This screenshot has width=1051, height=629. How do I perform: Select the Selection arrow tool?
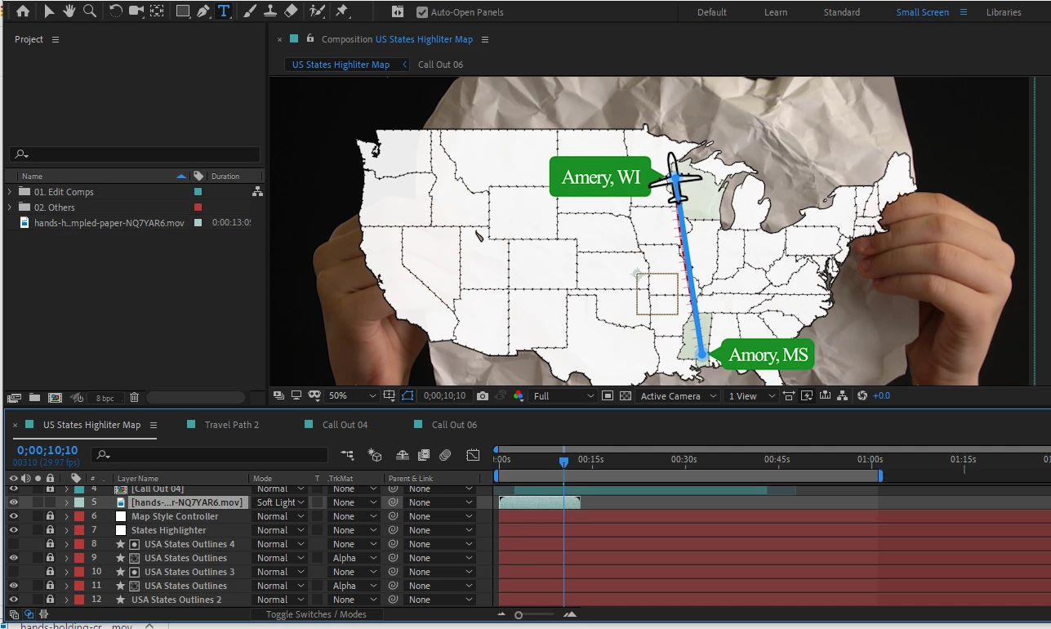coord(49,11)
